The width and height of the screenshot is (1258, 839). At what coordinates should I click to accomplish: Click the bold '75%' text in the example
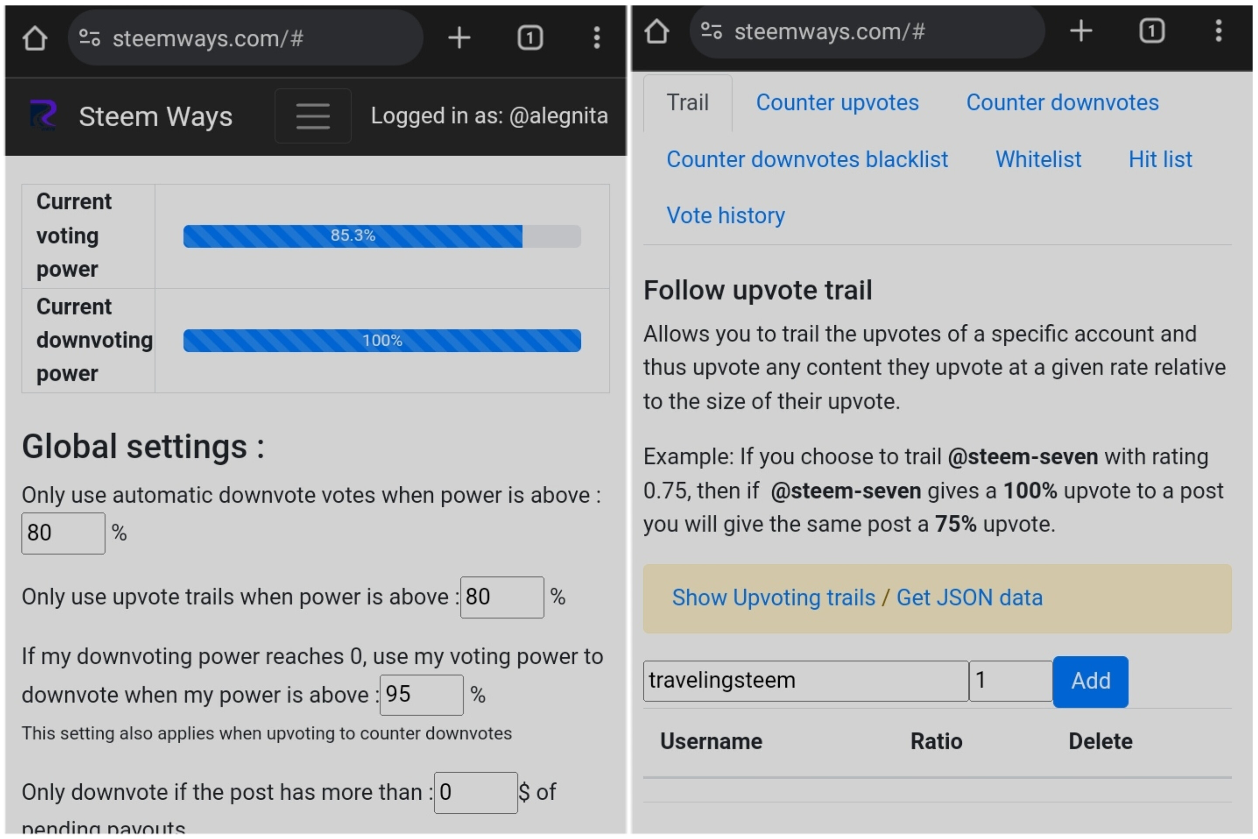coord(955,524)
